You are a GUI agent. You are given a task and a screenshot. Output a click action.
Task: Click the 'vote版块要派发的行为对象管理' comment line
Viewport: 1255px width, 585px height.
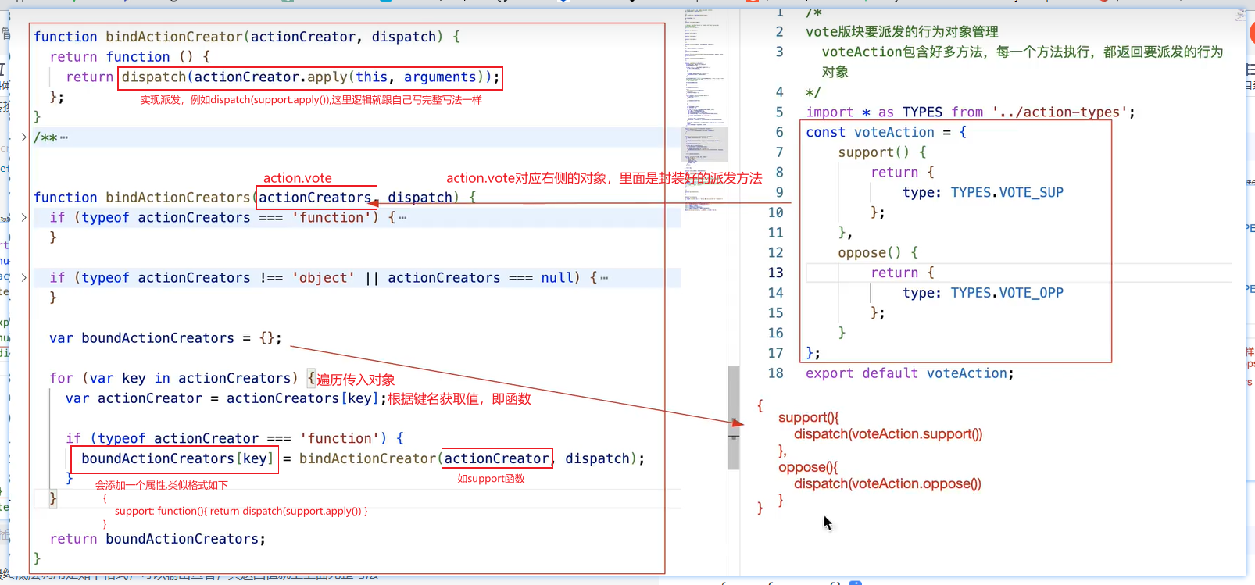coord(902,32)
